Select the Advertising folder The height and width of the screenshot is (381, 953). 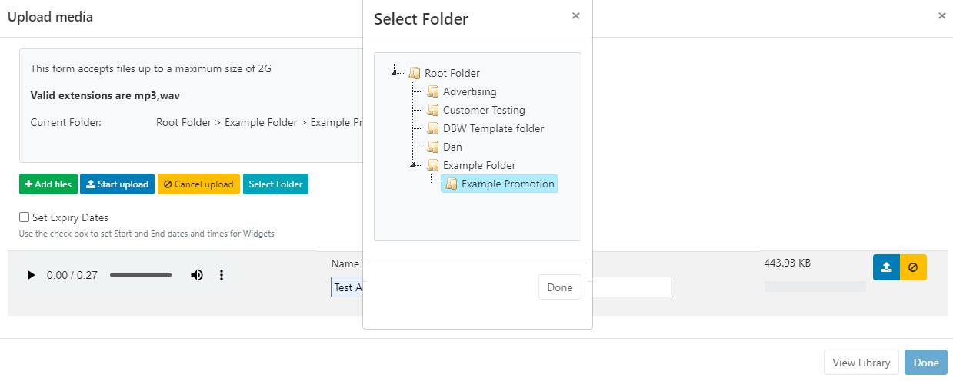click(x=470, y=91)
